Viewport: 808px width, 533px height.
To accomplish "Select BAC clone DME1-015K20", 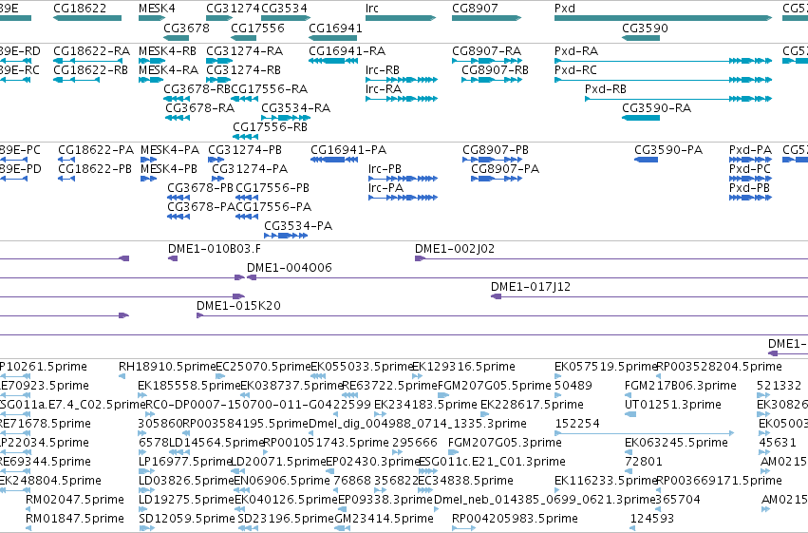I will pos(502,315).
